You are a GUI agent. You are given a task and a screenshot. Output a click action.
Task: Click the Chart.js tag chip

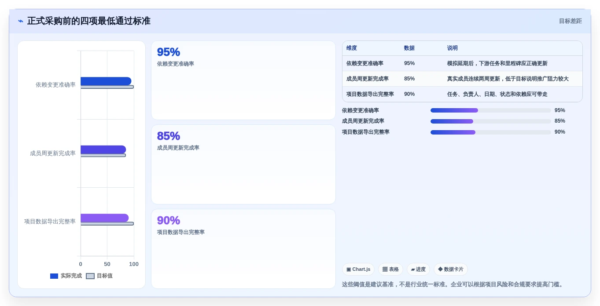click(x=358, y=269)
